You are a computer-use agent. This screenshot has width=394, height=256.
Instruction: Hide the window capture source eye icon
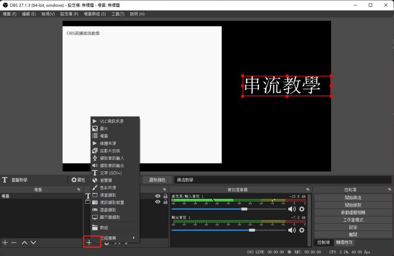[158, 202]
